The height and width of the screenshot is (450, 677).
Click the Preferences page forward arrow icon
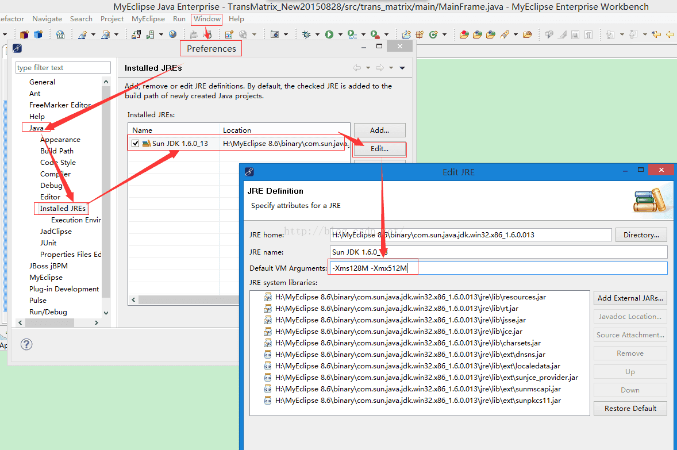point(379,68)
